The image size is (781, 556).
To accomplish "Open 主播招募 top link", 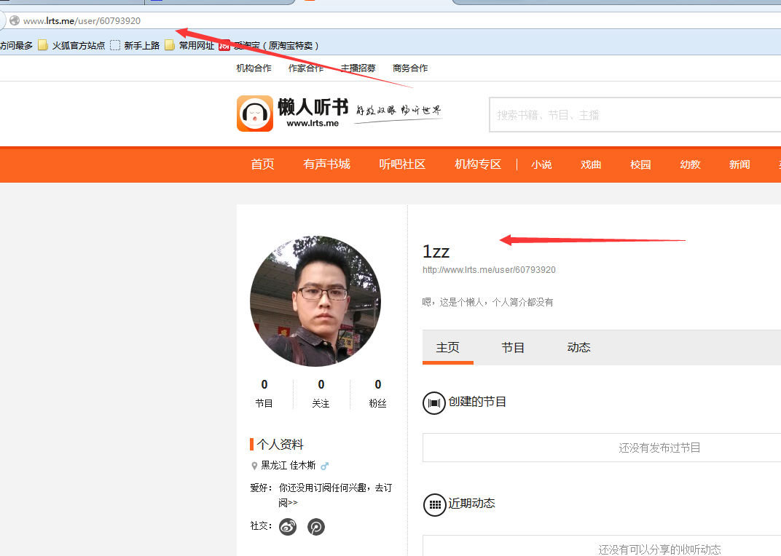I will point(358,68).
